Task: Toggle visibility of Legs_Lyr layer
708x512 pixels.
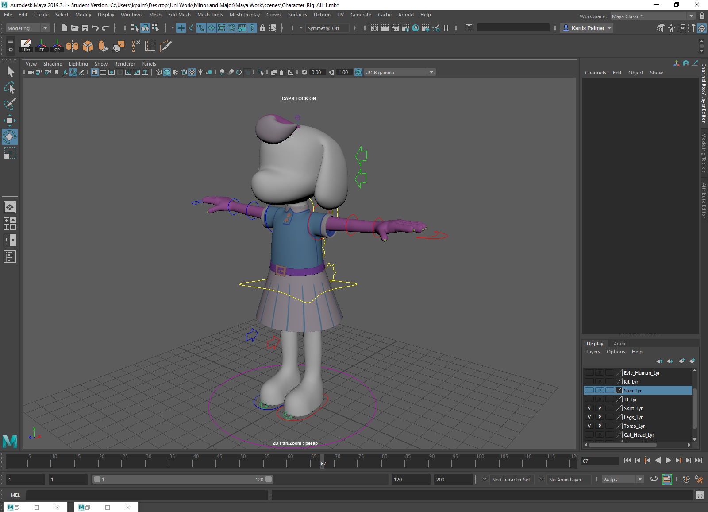Action: [589, 417]
